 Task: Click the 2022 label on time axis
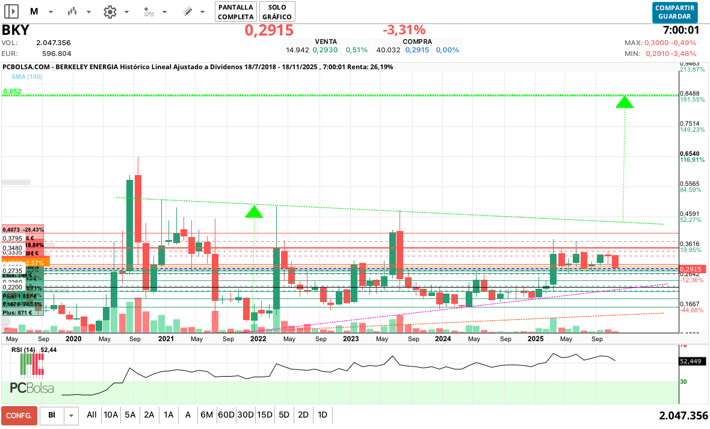[258, 339]
